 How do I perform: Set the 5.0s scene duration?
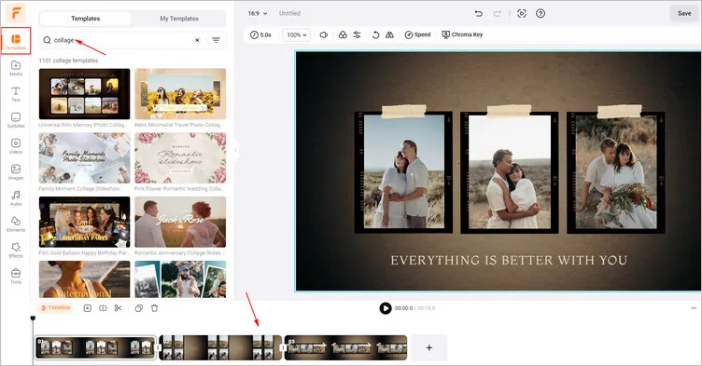pos(260,34)
